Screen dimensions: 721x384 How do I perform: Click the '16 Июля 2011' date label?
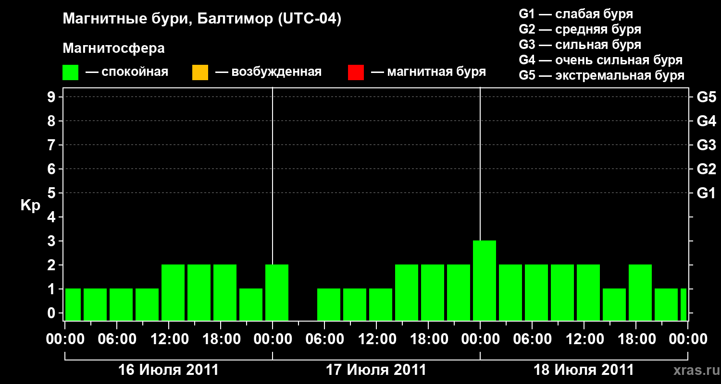168,370
